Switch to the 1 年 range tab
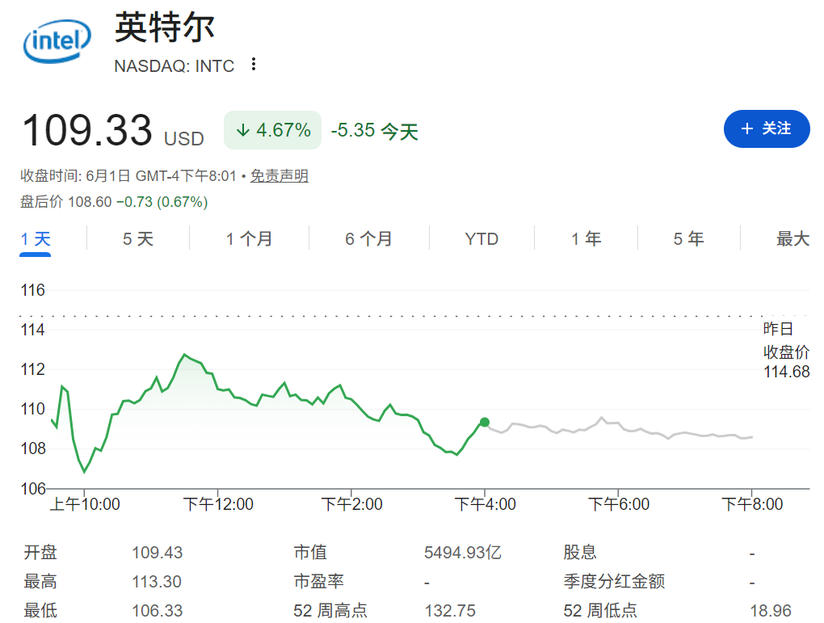824x623 pixels. (586, 239)
